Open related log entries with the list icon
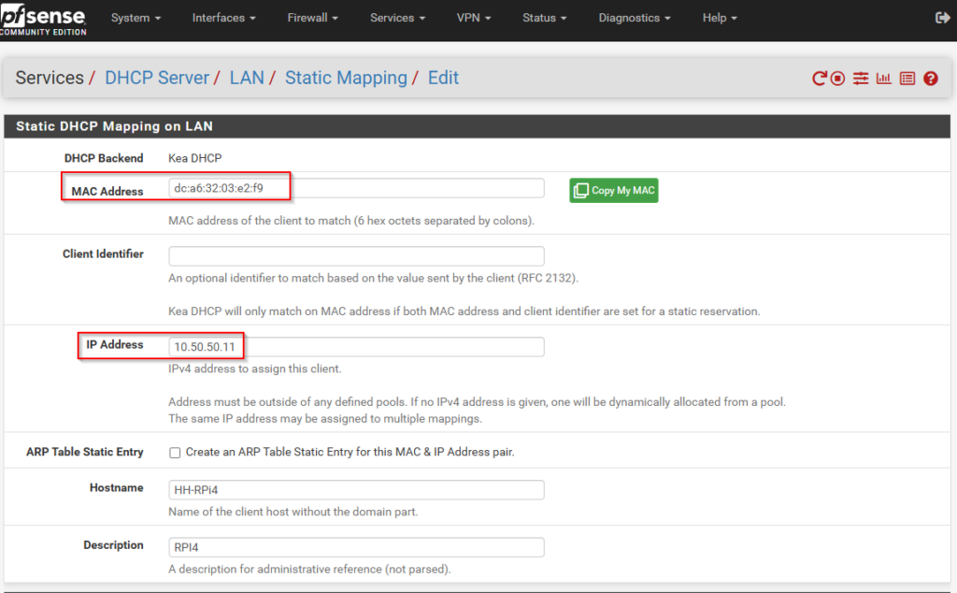957x593 pixels. click(907, 79)
